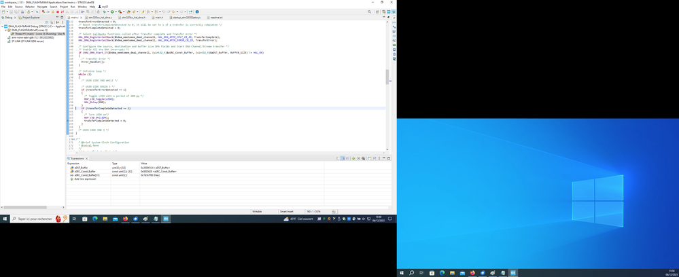Click the Windows Start button on right monitor

click(x=402, y=273)
